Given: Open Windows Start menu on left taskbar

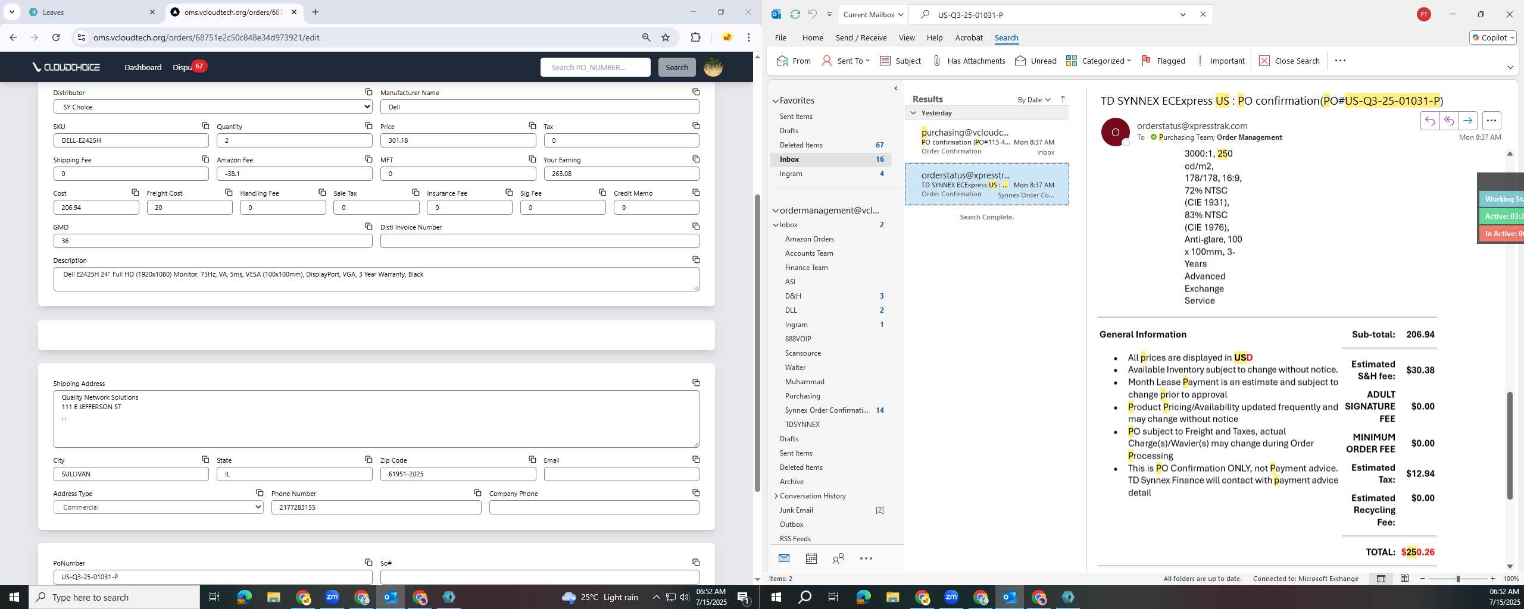Looking at the screenshot, I should 14,597.
